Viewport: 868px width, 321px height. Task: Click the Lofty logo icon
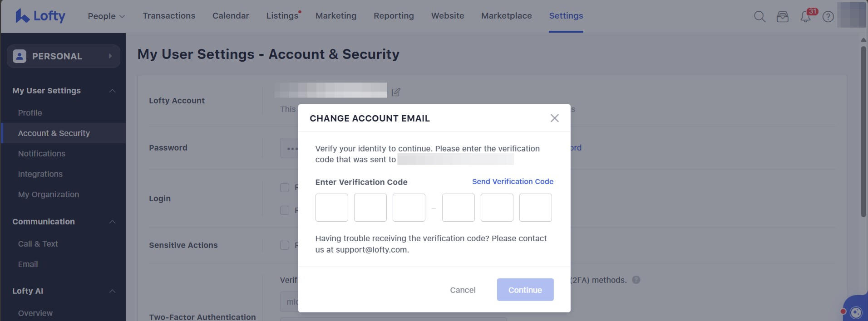22,16
